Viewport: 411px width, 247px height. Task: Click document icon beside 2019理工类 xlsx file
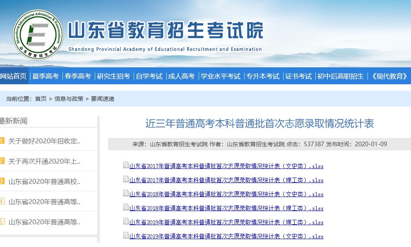point(125,222)
